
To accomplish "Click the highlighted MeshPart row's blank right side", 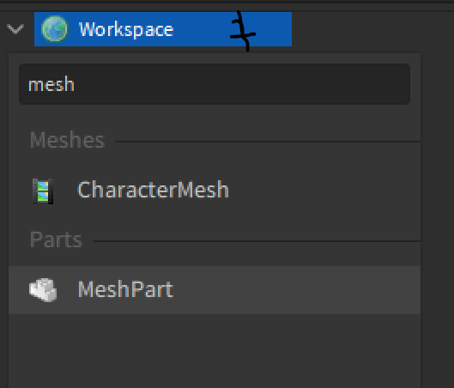I will (297, 290).
